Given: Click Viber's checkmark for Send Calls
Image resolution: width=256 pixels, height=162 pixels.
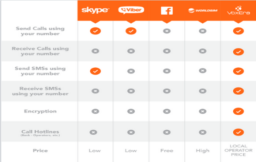Looking at the screenshot, I should click(131, 31).
